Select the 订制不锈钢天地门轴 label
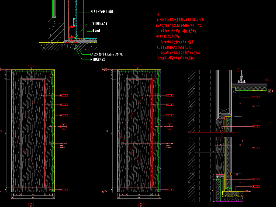The image size is (276, 207). pyautogui.click(x=99, y=24)
